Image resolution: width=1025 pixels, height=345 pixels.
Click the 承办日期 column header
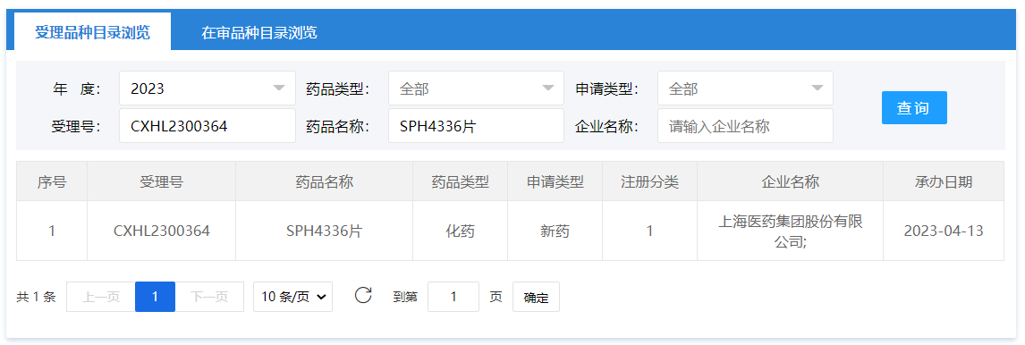[x=944, y=181]
